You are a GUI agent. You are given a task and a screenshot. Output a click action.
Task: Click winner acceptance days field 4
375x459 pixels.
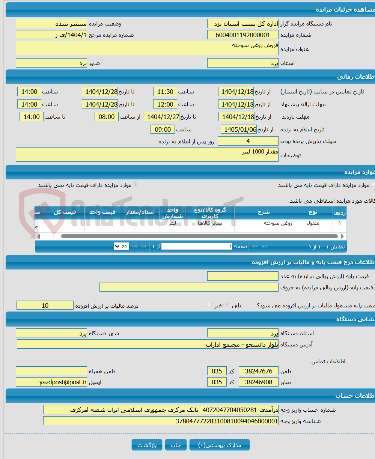point(248,141)
